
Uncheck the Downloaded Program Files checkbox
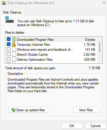(9, 39)
